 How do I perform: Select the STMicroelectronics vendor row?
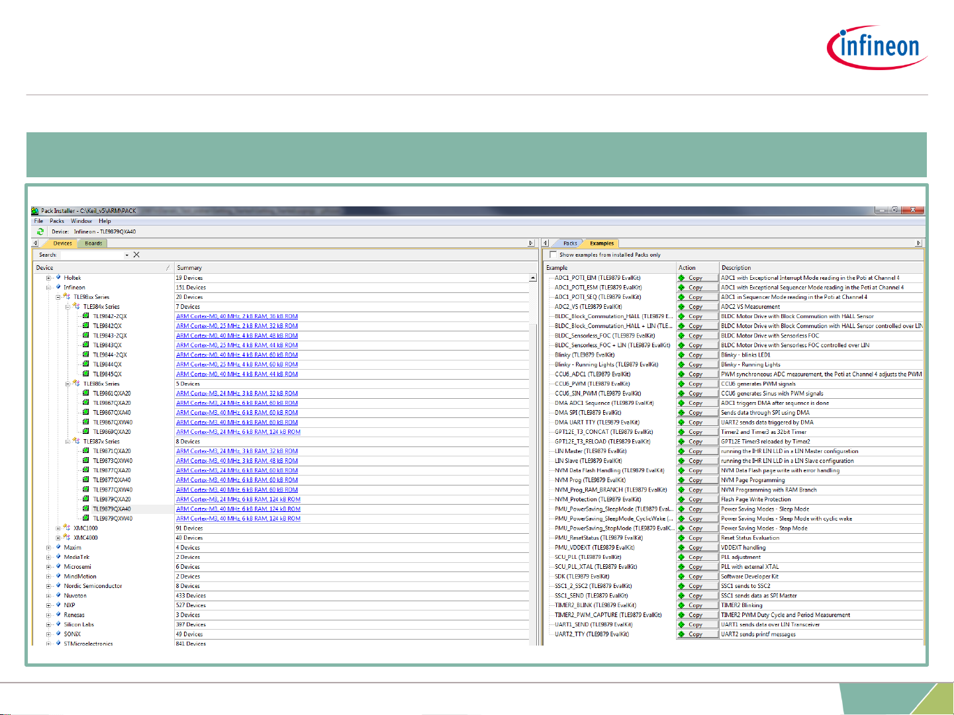(x=88, y=643)
